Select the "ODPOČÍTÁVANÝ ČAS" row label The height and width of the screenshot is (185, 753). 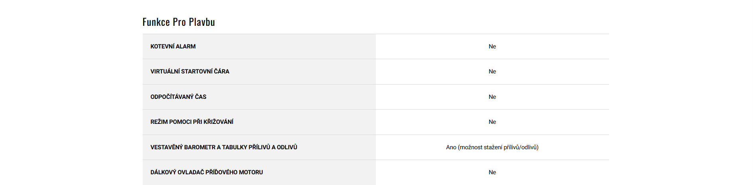click(x=178, y=97)
